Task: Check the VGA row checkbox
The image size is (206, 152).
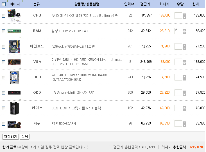Action: (x=4, y=62)
